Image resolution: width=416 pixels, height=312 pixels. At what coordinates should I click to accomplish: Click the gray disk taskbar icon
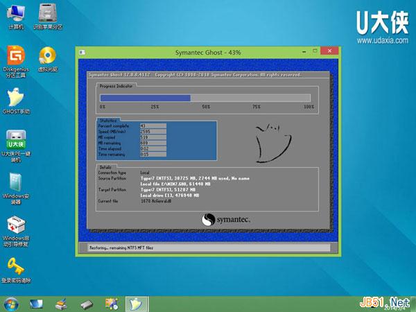coord(86,304)
